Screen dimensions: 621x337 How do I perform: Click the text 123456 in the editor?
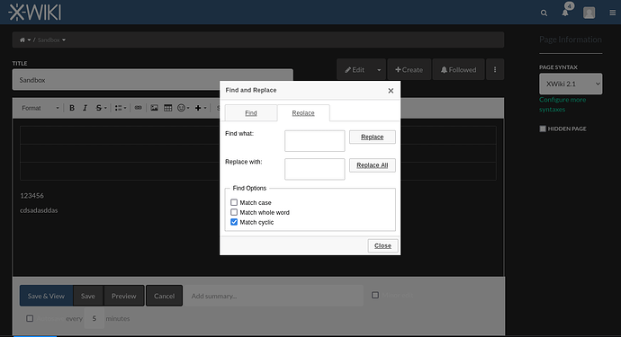click(32, 196)
